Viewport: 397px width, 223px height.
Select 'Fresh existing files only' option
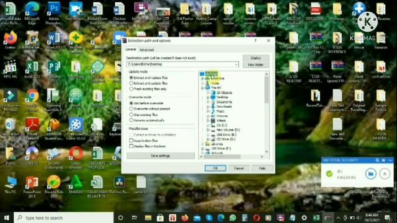(x=131, y=89)
